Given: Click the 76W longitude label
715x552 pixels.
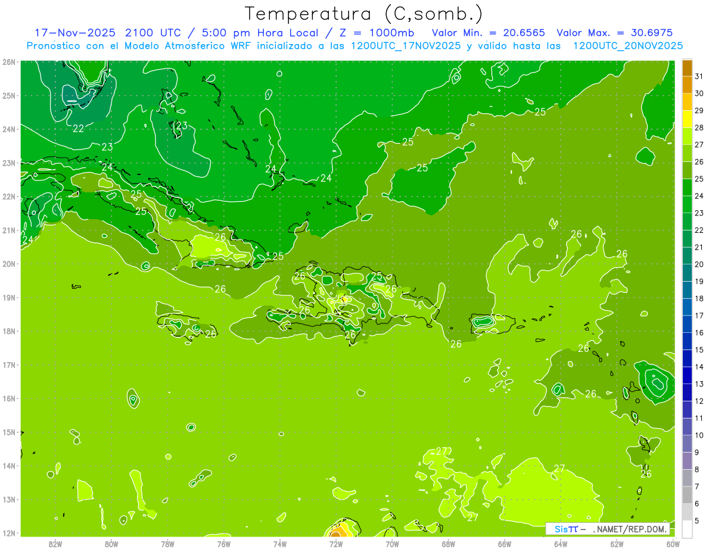Looking at the screenshot, I should point(223,544).
